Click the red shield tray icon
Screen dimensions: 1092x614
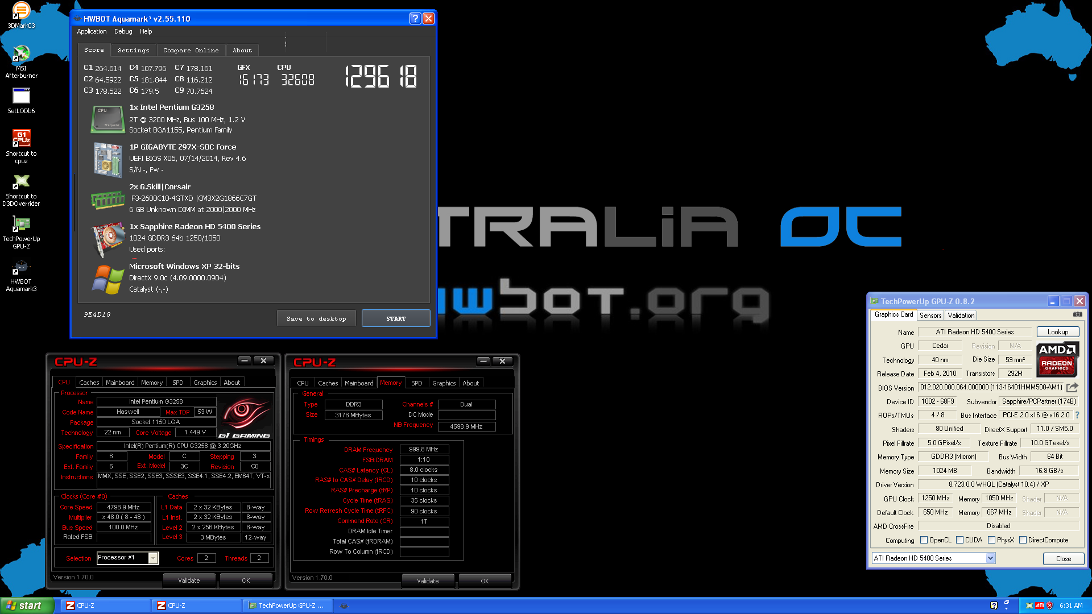[1049, 605]
